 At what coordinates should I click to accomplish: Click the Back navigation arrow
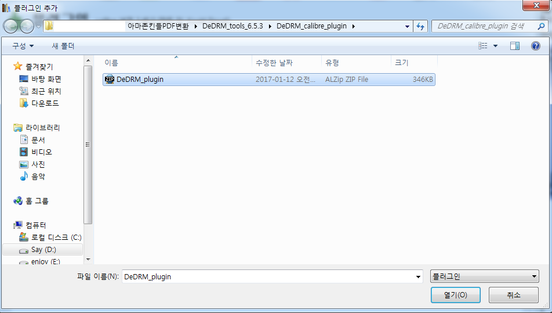(x=10, y=26)
